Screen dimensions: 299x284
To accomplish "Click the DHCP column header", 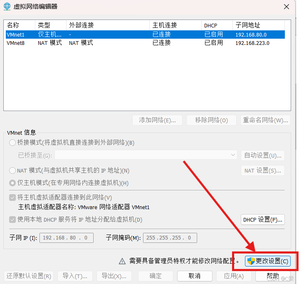I will pos(217,25).
